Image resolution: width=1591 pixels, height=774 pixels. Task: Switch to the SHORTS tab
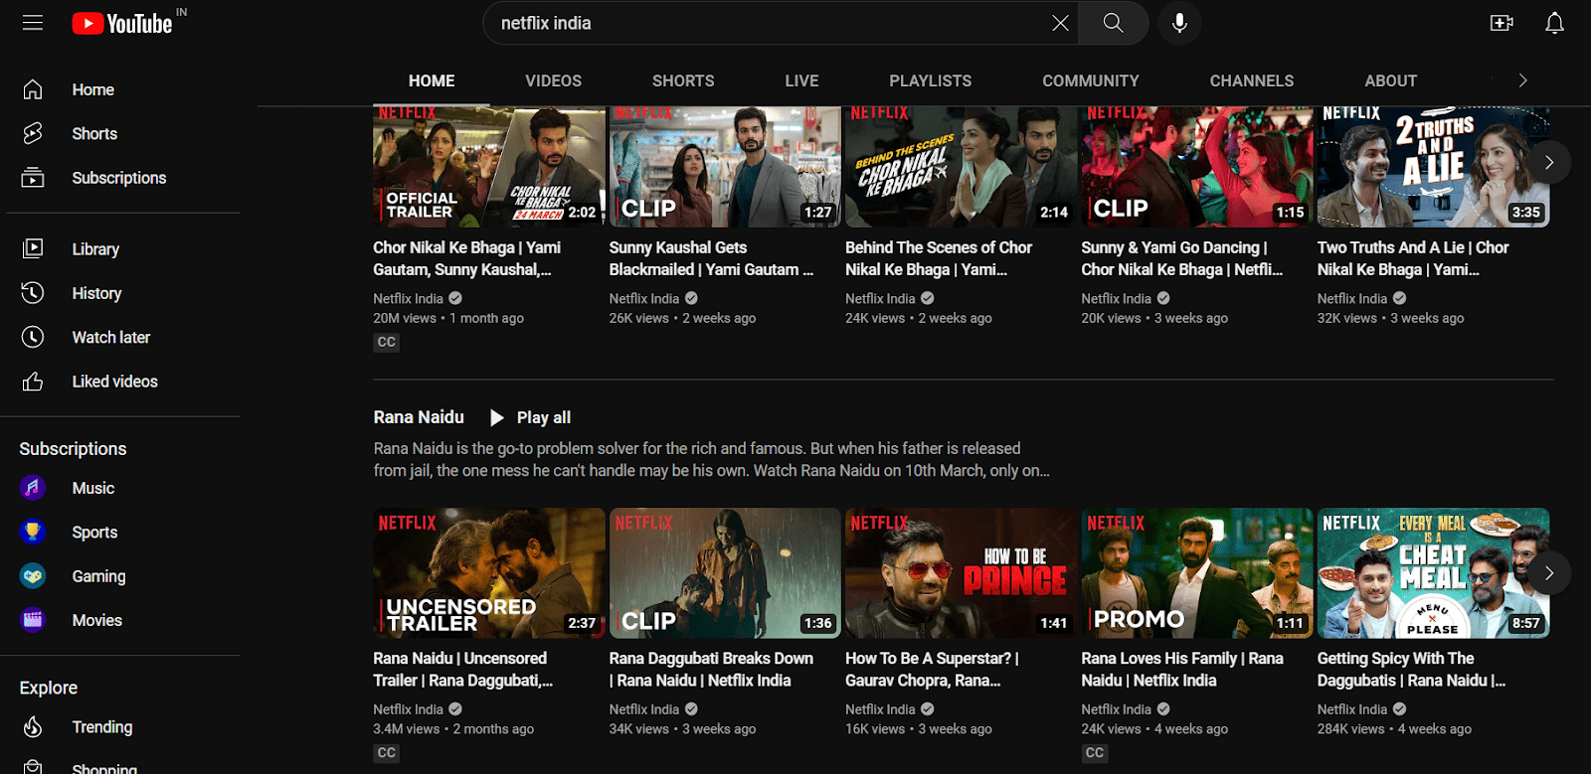coord(683,80)
